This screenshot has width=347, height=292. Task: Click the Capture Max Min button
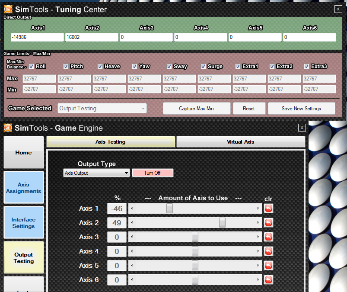pyautogui.click(x=197, y=109)
